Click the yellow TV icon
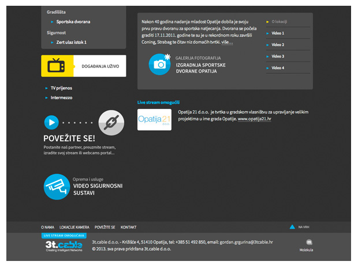 coord(57,66)
